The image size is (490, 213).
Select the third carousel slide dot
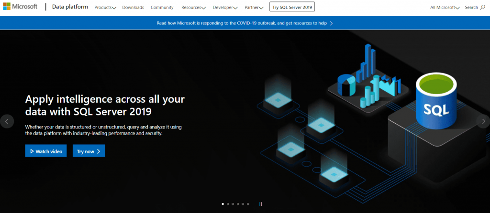(233, 204)
